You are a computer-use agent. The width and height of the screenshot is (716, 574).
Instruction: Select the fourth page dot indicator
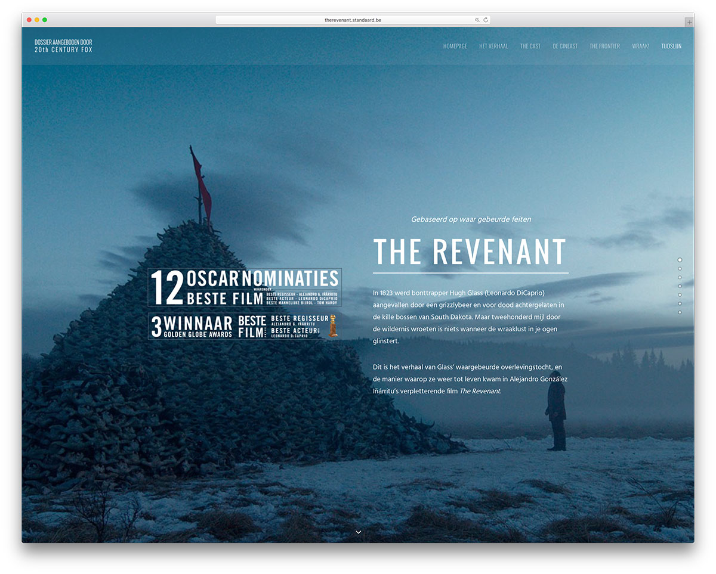coord(680,286)
